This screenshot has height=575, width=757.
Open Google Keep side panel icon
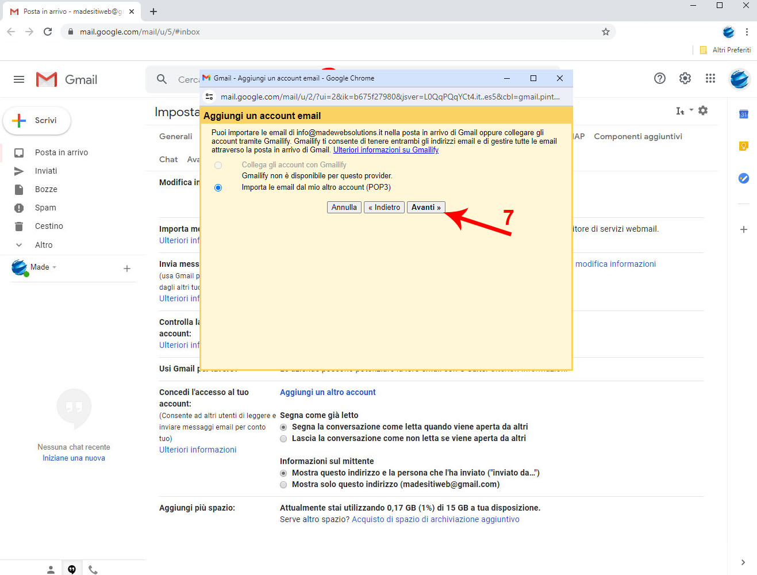(x=743, y=146)
